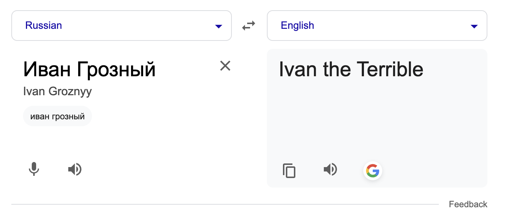The width and height of the screenshot is (506, 224).
Task: Click the word 'Грозный' in source text
Action: 116,69
